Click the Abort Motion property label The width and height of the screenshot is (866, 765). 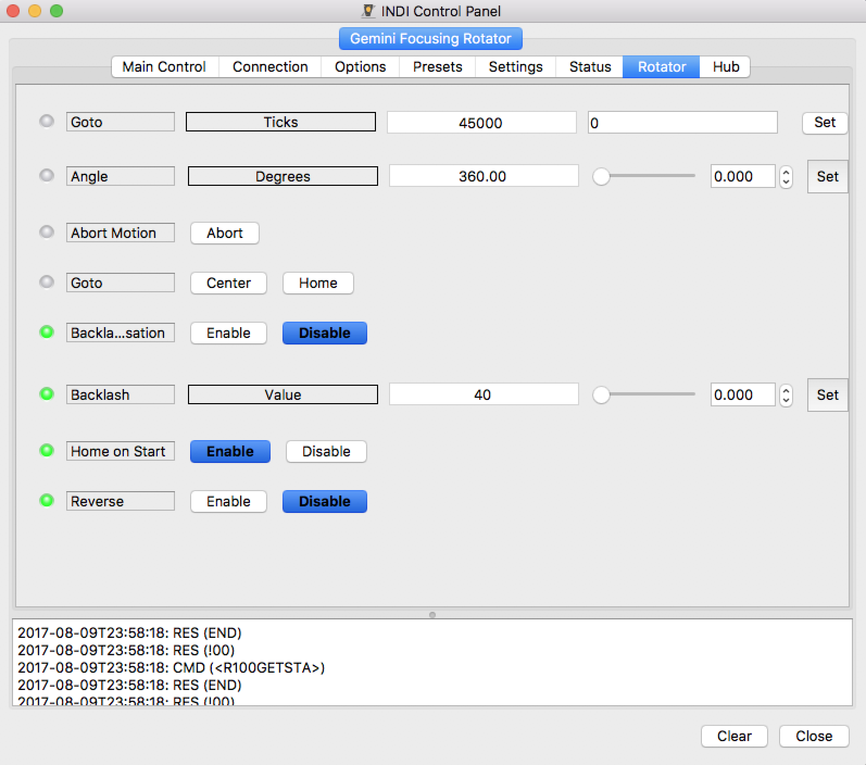pyautogui.click(x=120, y=233)
